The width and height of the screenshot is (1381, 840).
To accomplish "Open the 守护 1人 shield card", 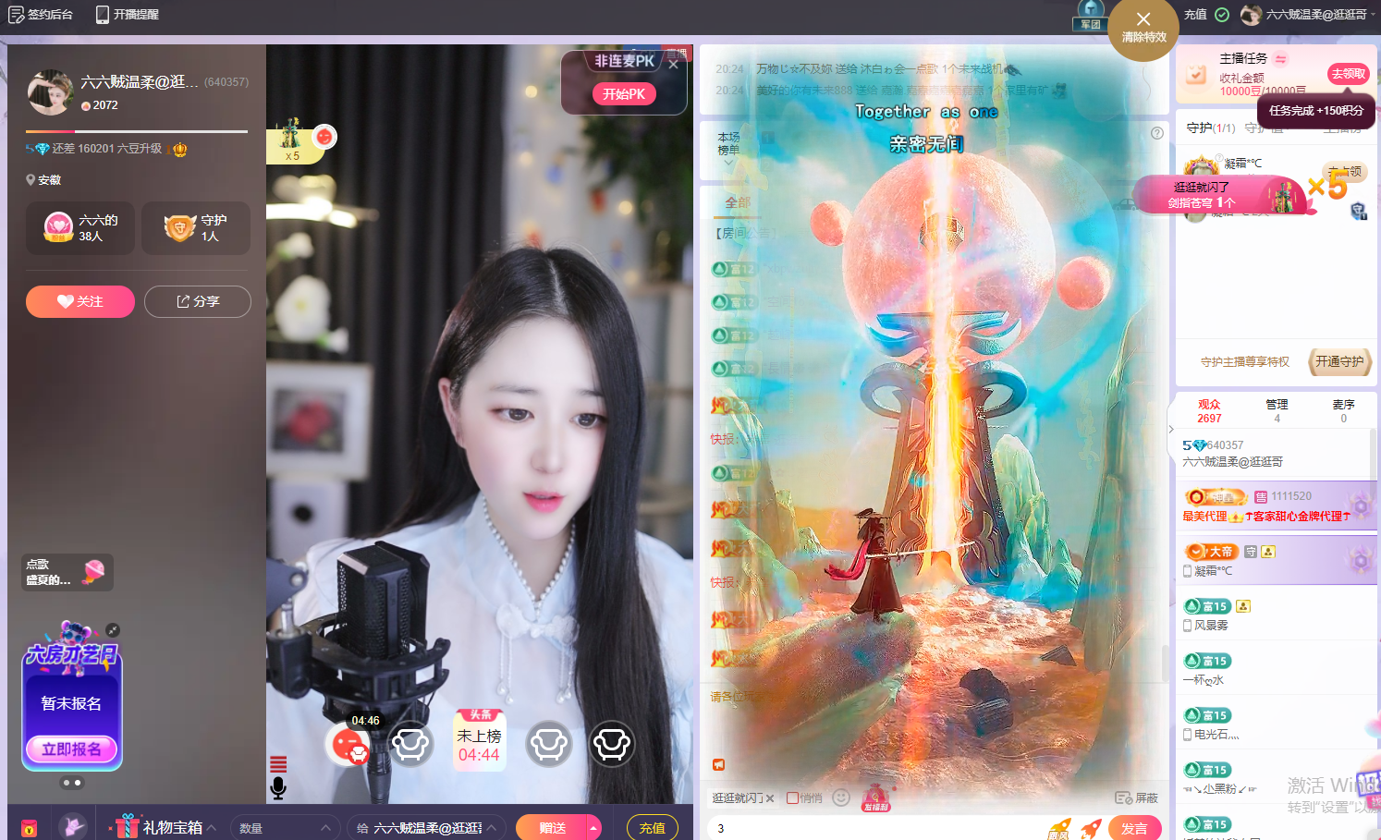I will [x=196, y=228].
